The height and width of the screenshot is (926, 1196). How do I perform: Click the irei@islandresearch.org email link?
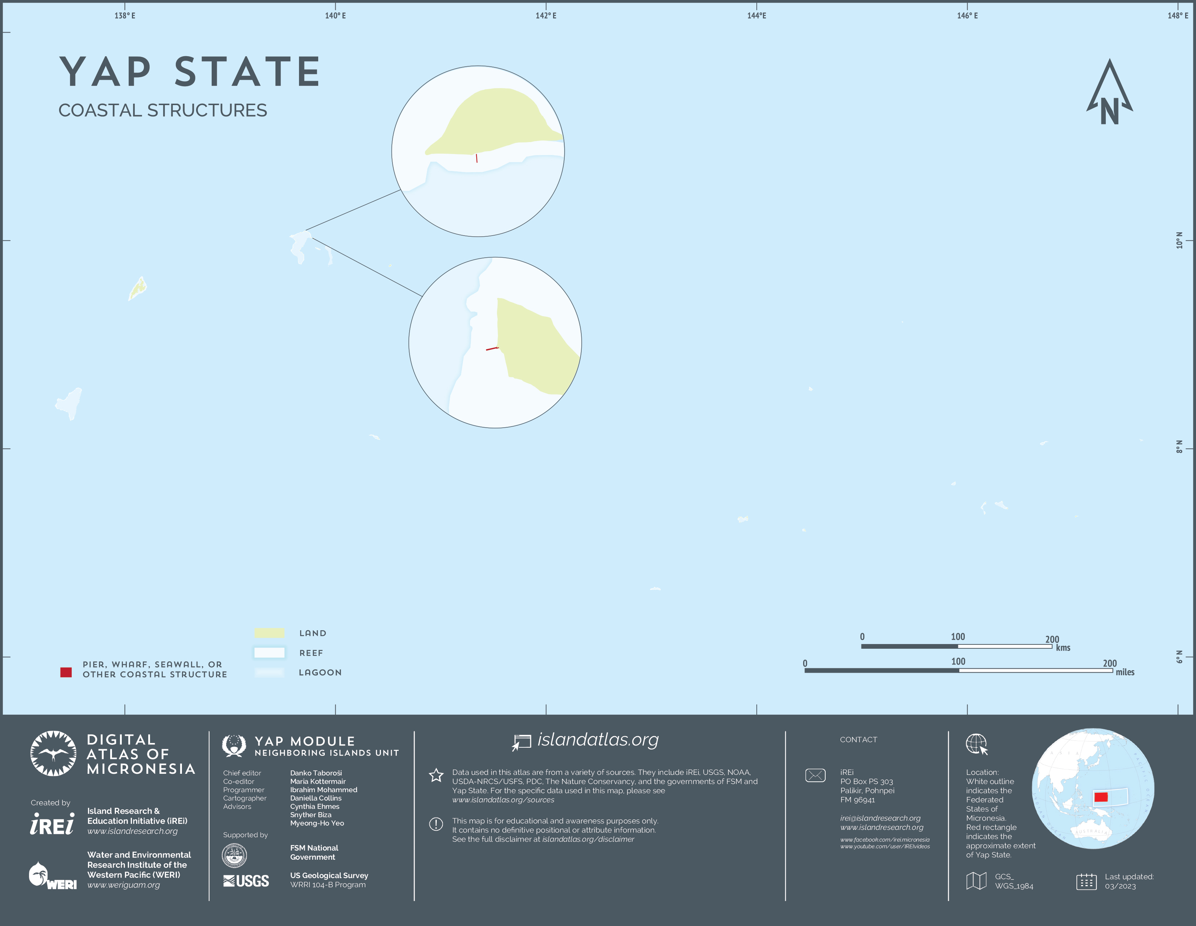880,818
